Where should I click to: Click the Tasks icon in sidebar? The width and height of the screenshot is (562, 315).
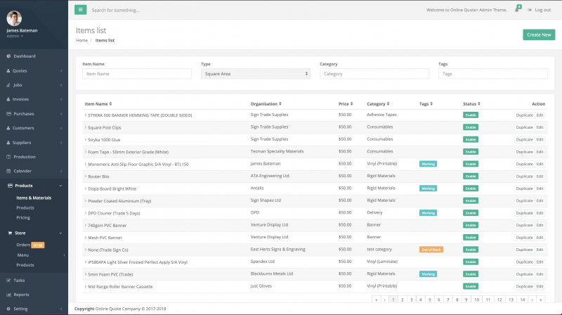(x=8, y=281)
